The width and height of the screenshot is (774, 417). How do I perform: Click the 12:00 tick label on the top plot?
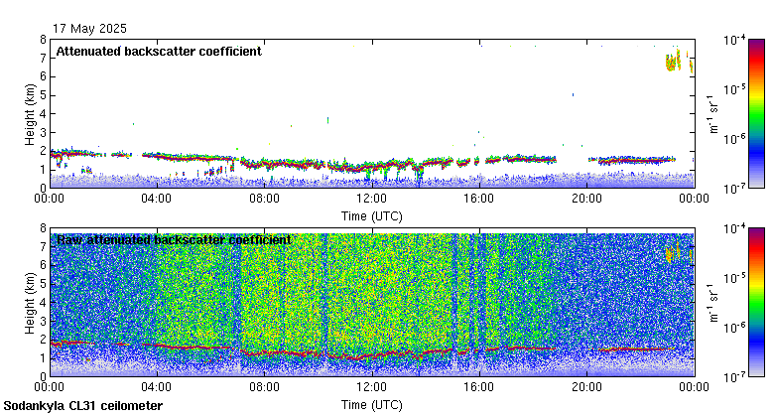(371, 199)
